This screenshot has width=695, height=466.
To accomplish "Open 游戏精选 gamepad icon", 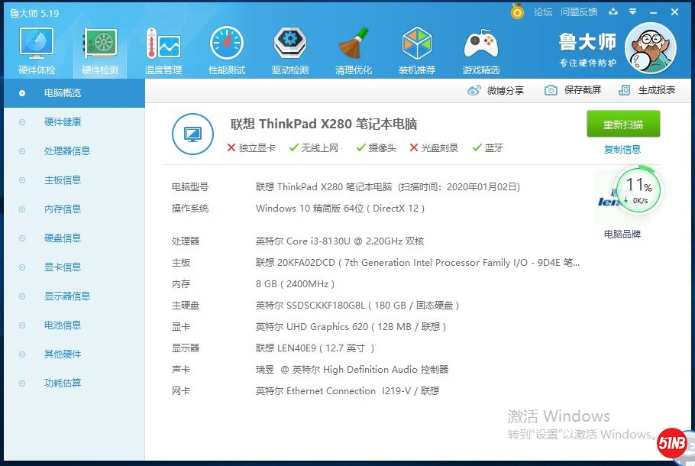I will click(x=480, y=47).
